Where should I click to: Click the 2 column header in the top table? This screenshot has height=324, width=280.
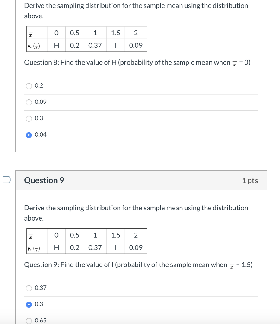(x=136, y=33)
